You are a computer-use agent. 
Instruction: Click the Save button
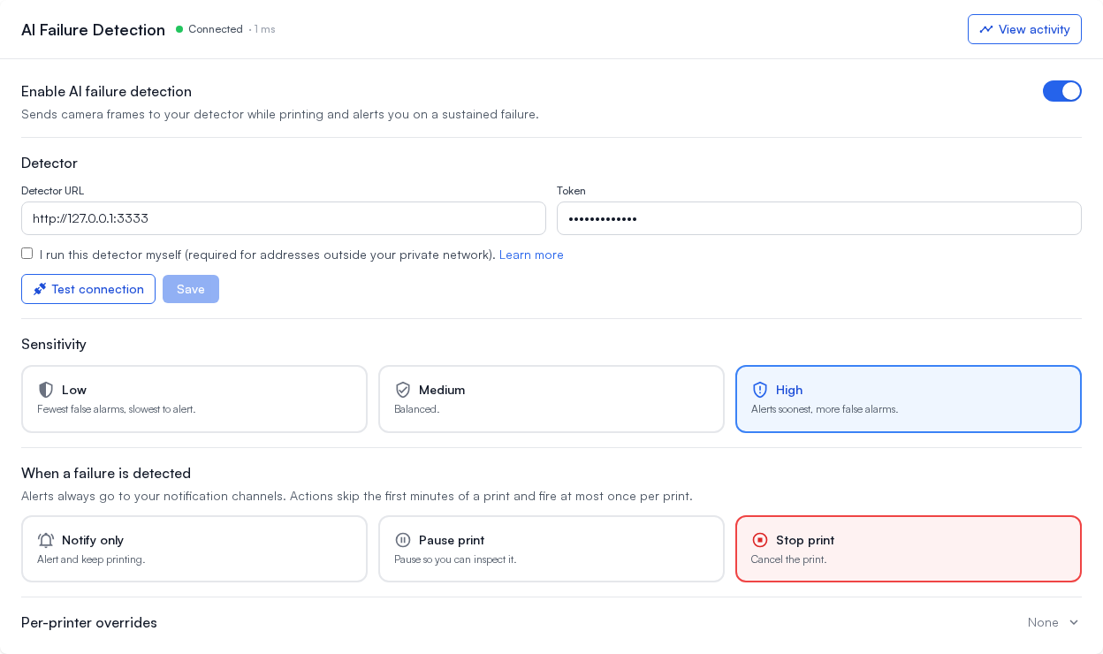(x=191, y=289)
